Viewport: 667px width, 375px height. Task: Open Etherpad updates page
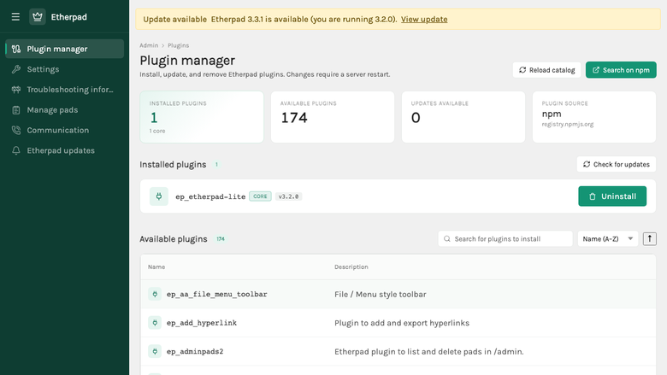click(x=65, y=150)
